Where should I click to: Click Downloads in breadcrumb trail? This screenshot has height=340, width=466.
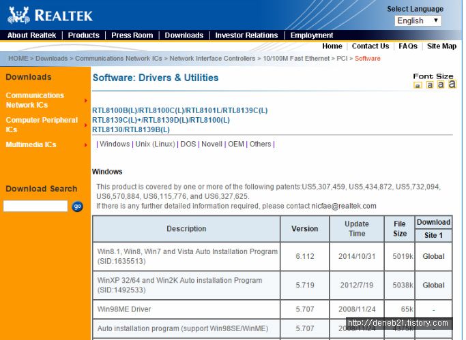pyautogui.click(x=51, y=59)
